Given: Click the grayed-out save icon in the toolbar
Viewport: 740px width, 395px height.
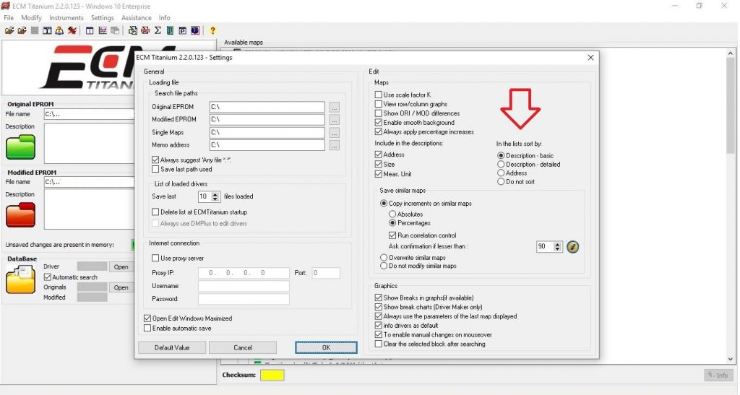Looking at the screenshot, I should tap(35, 30).
